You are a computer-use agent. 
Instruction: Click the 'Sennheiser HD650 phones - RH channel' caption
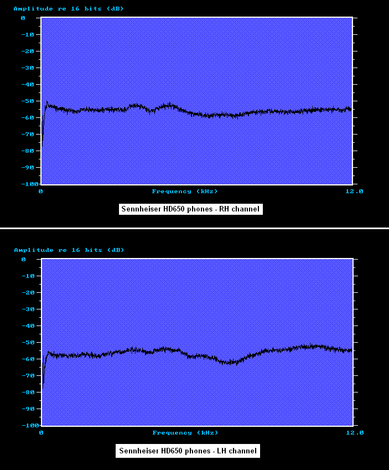(x=190, y=209)
